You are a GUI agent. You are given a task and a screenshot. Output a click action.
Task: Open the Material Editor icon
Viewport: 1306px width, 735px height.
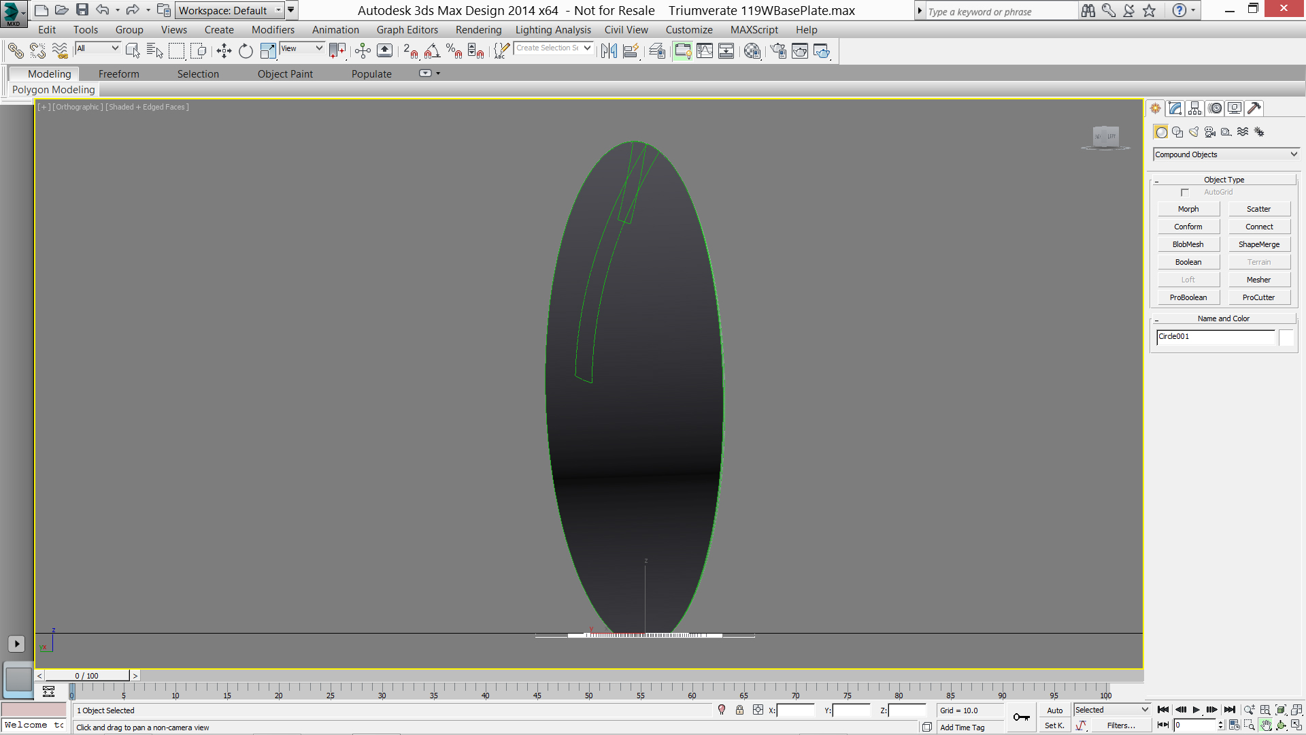point(752,51)
